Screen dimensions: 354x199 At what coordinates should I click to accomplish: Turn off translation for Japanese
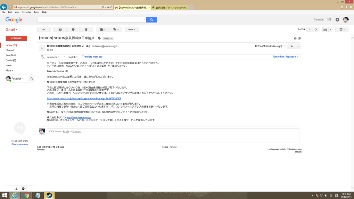284,57
